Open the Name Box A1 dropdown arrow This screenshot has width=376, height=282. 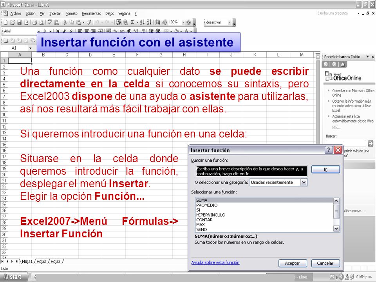tap(31, 48)
